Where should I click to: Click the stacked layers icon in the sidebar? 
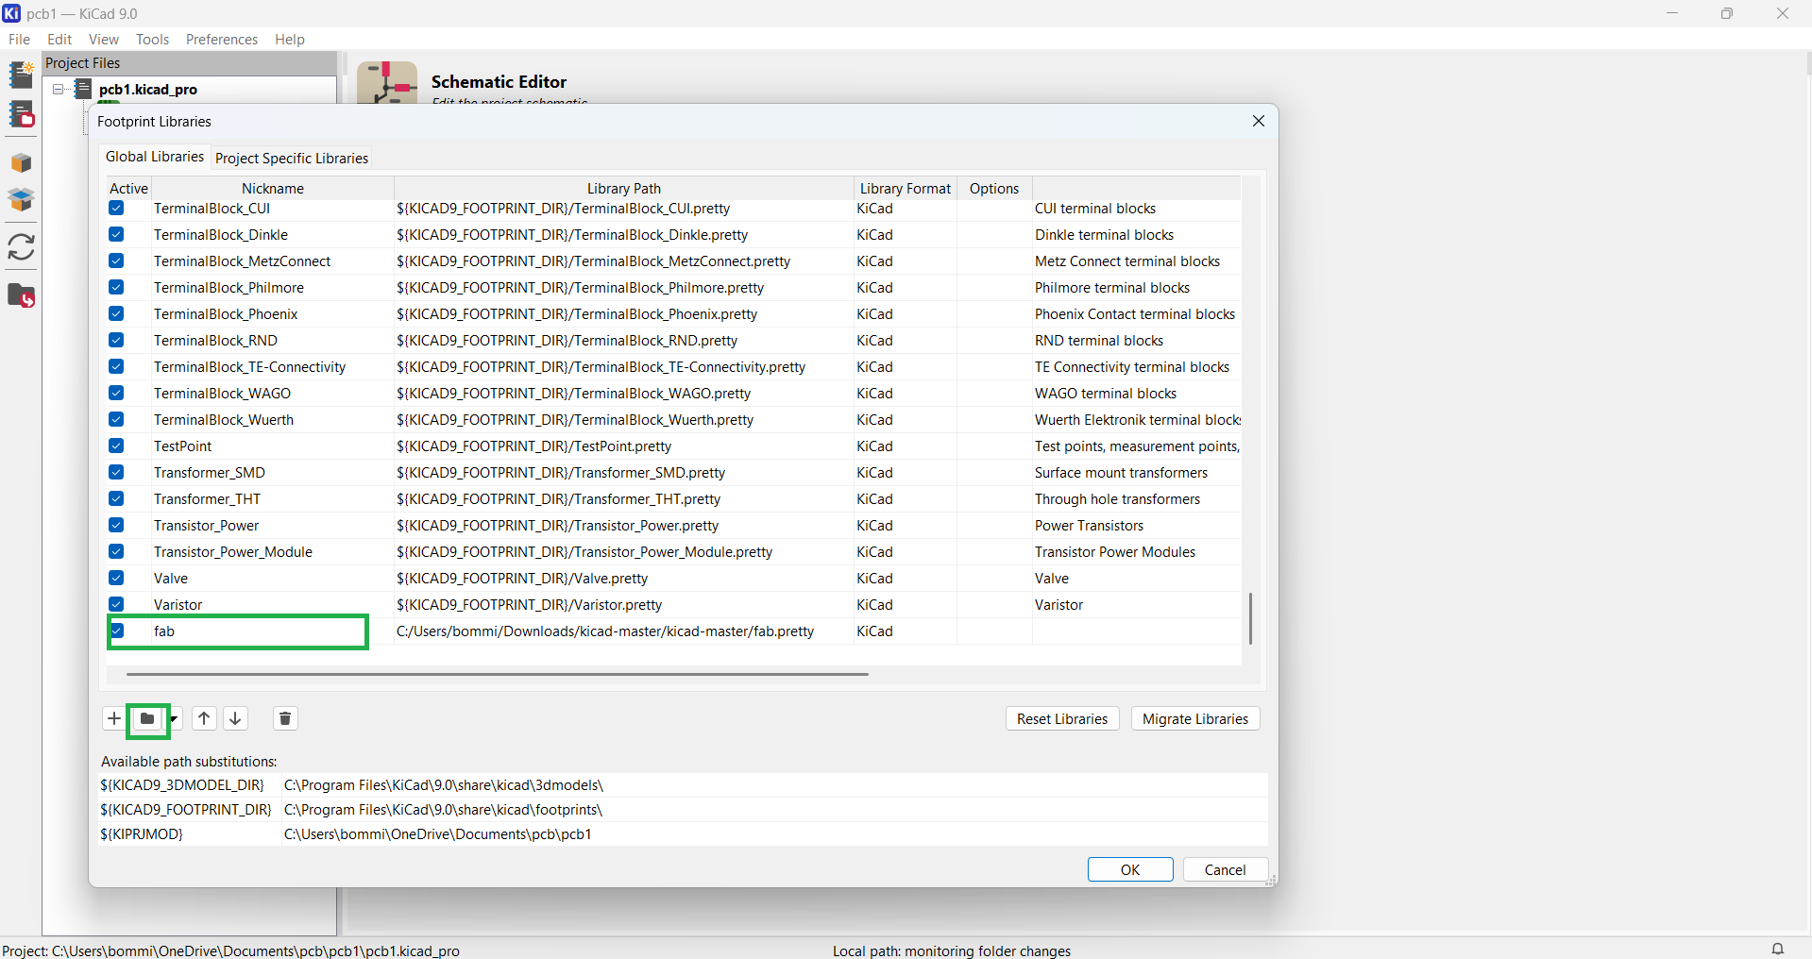(x=21, y=200)
